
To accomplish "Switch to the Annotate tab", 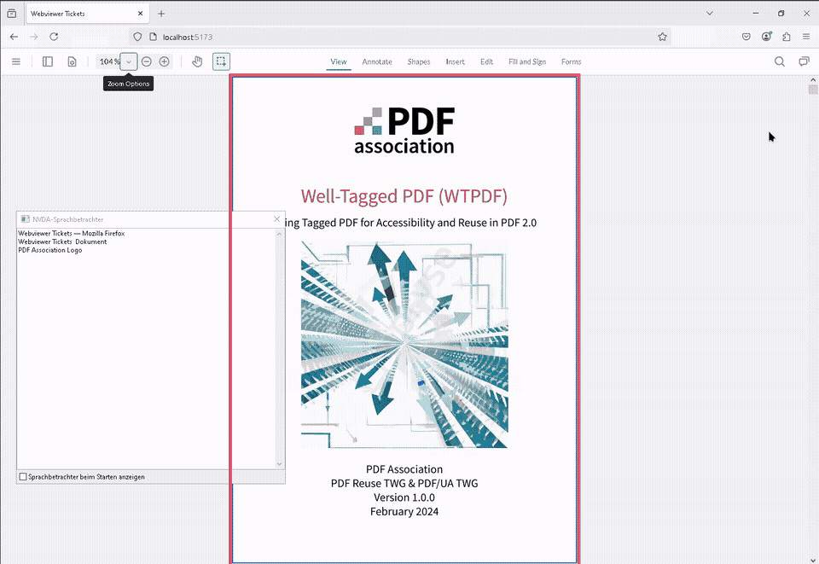I will [x=377, y=61].
